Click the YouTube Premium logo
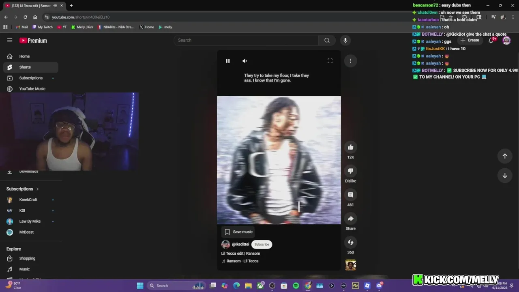 coord(33,41)
